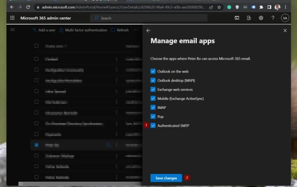297x187 pixels.
Task: Click Save changes button
Action: pyautogui.click(x=166, y=178)
